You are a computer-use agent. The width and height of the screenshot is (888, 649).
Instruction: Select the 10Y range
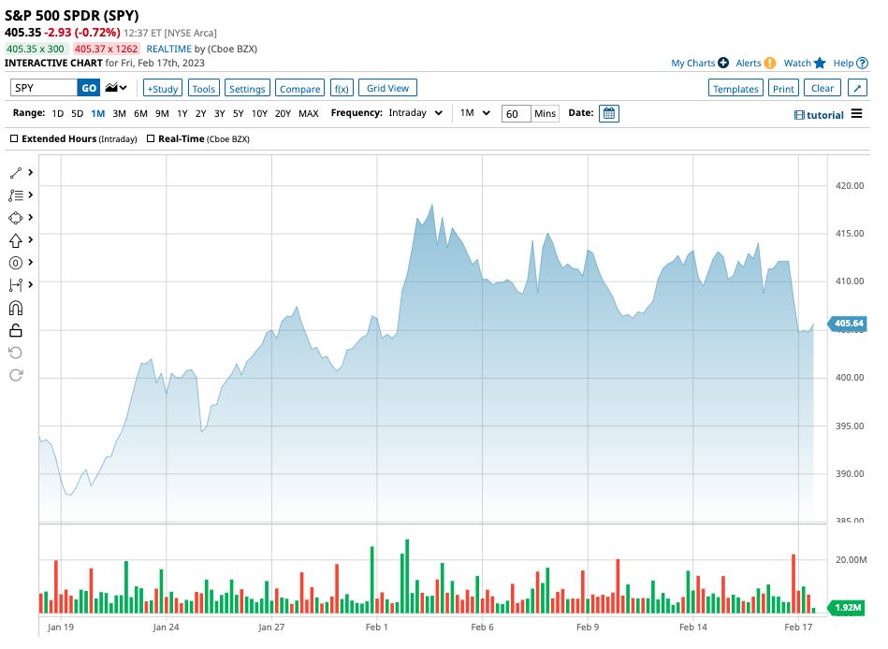tap(259, 114)
